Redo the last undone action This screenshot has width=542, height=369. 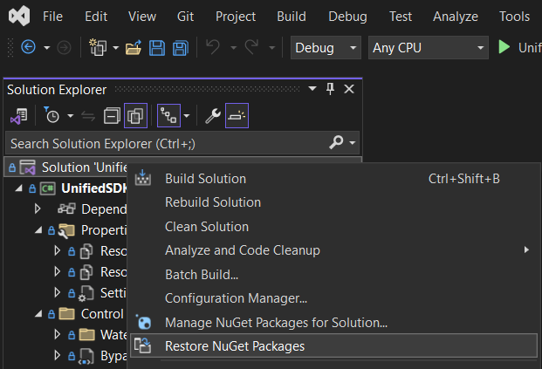click(251, 47)
